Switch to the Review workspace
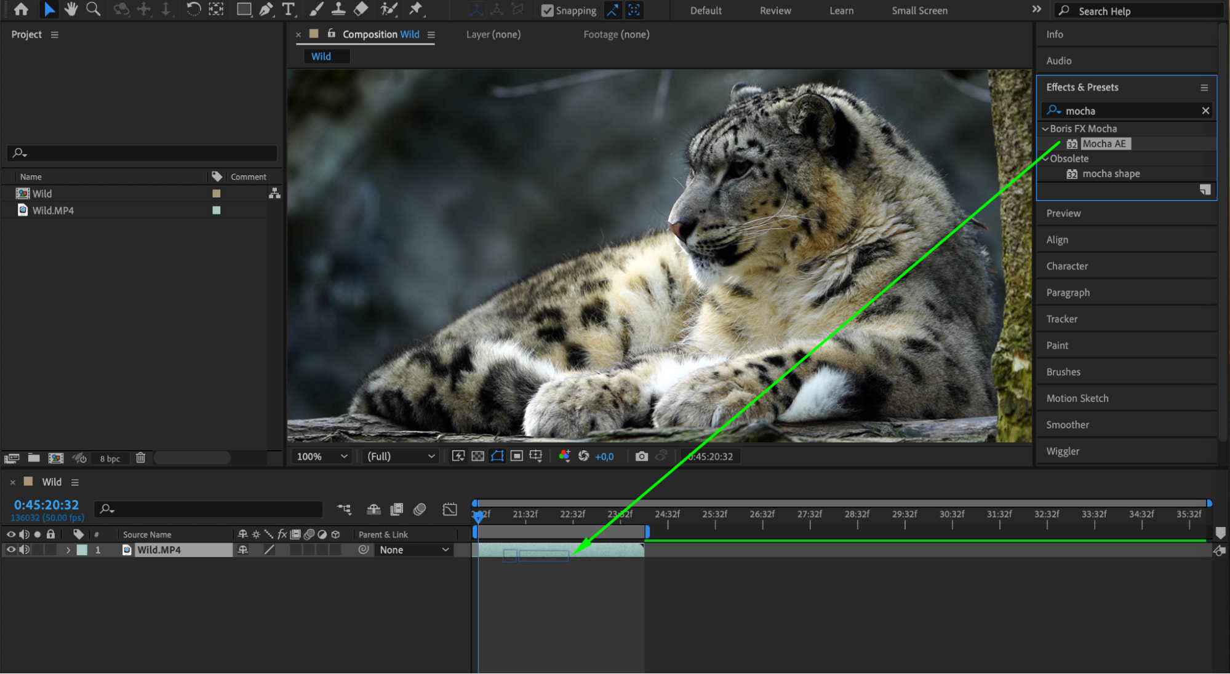 tap(775, 10)
